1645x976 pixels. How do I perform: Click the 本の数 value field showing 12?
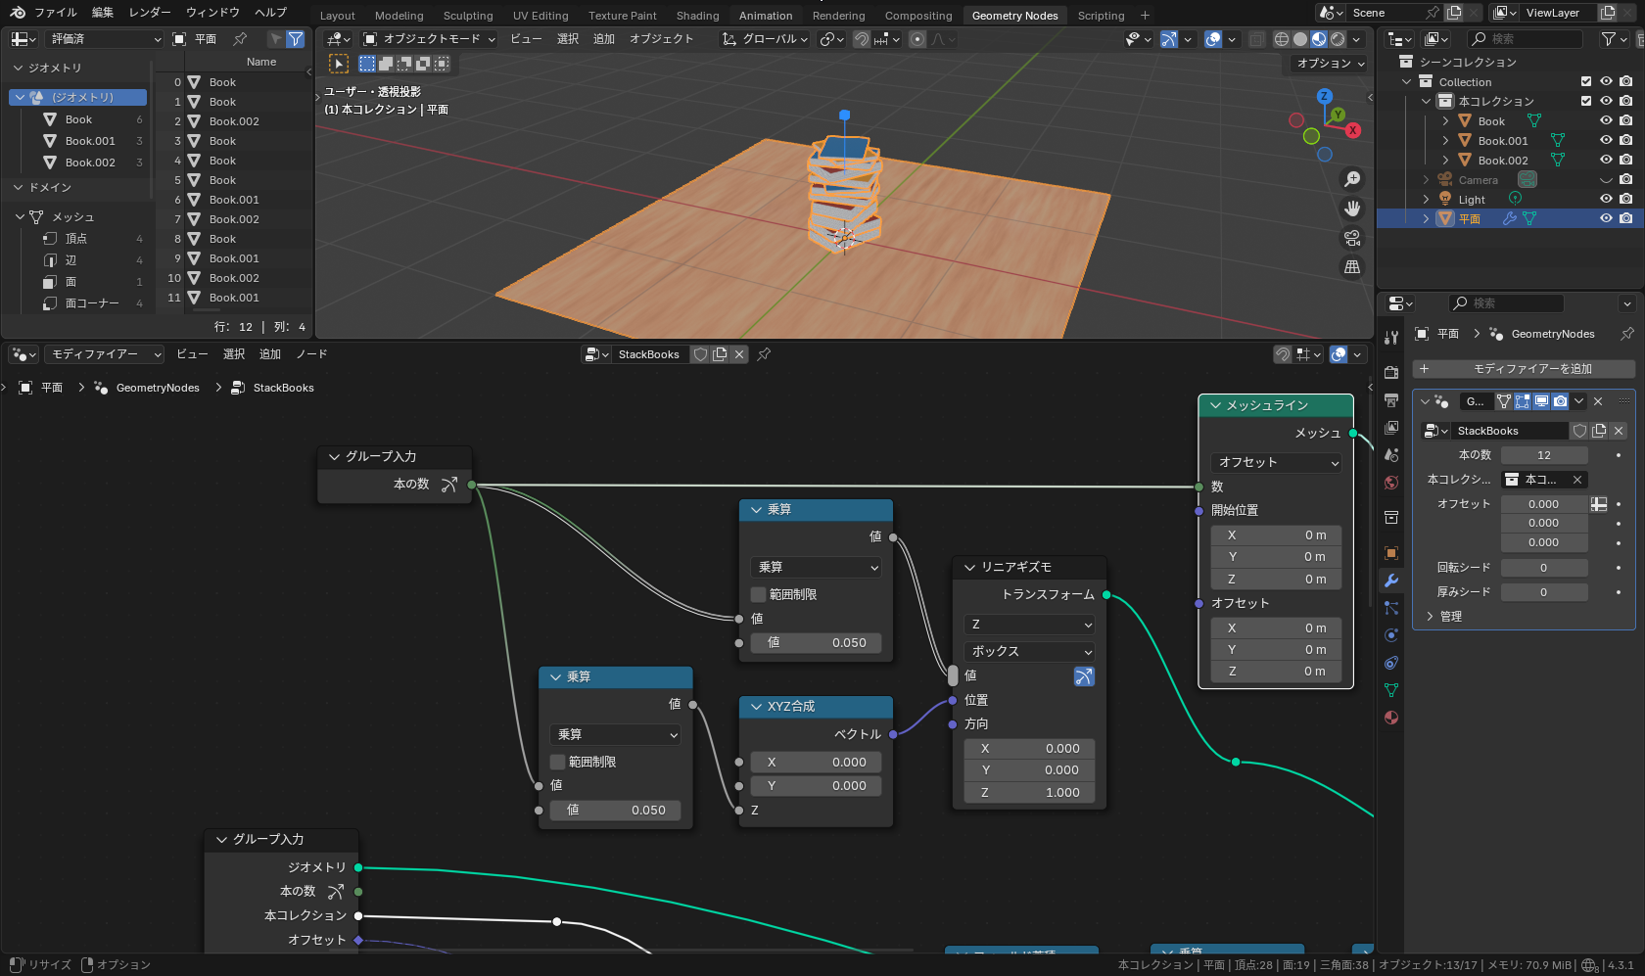1544,455
